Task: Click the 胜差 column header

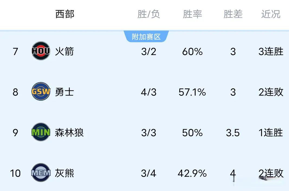Action: coord(233,14)
